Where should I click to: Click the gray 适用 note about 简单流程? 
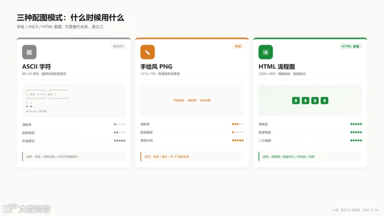[74, 156]
